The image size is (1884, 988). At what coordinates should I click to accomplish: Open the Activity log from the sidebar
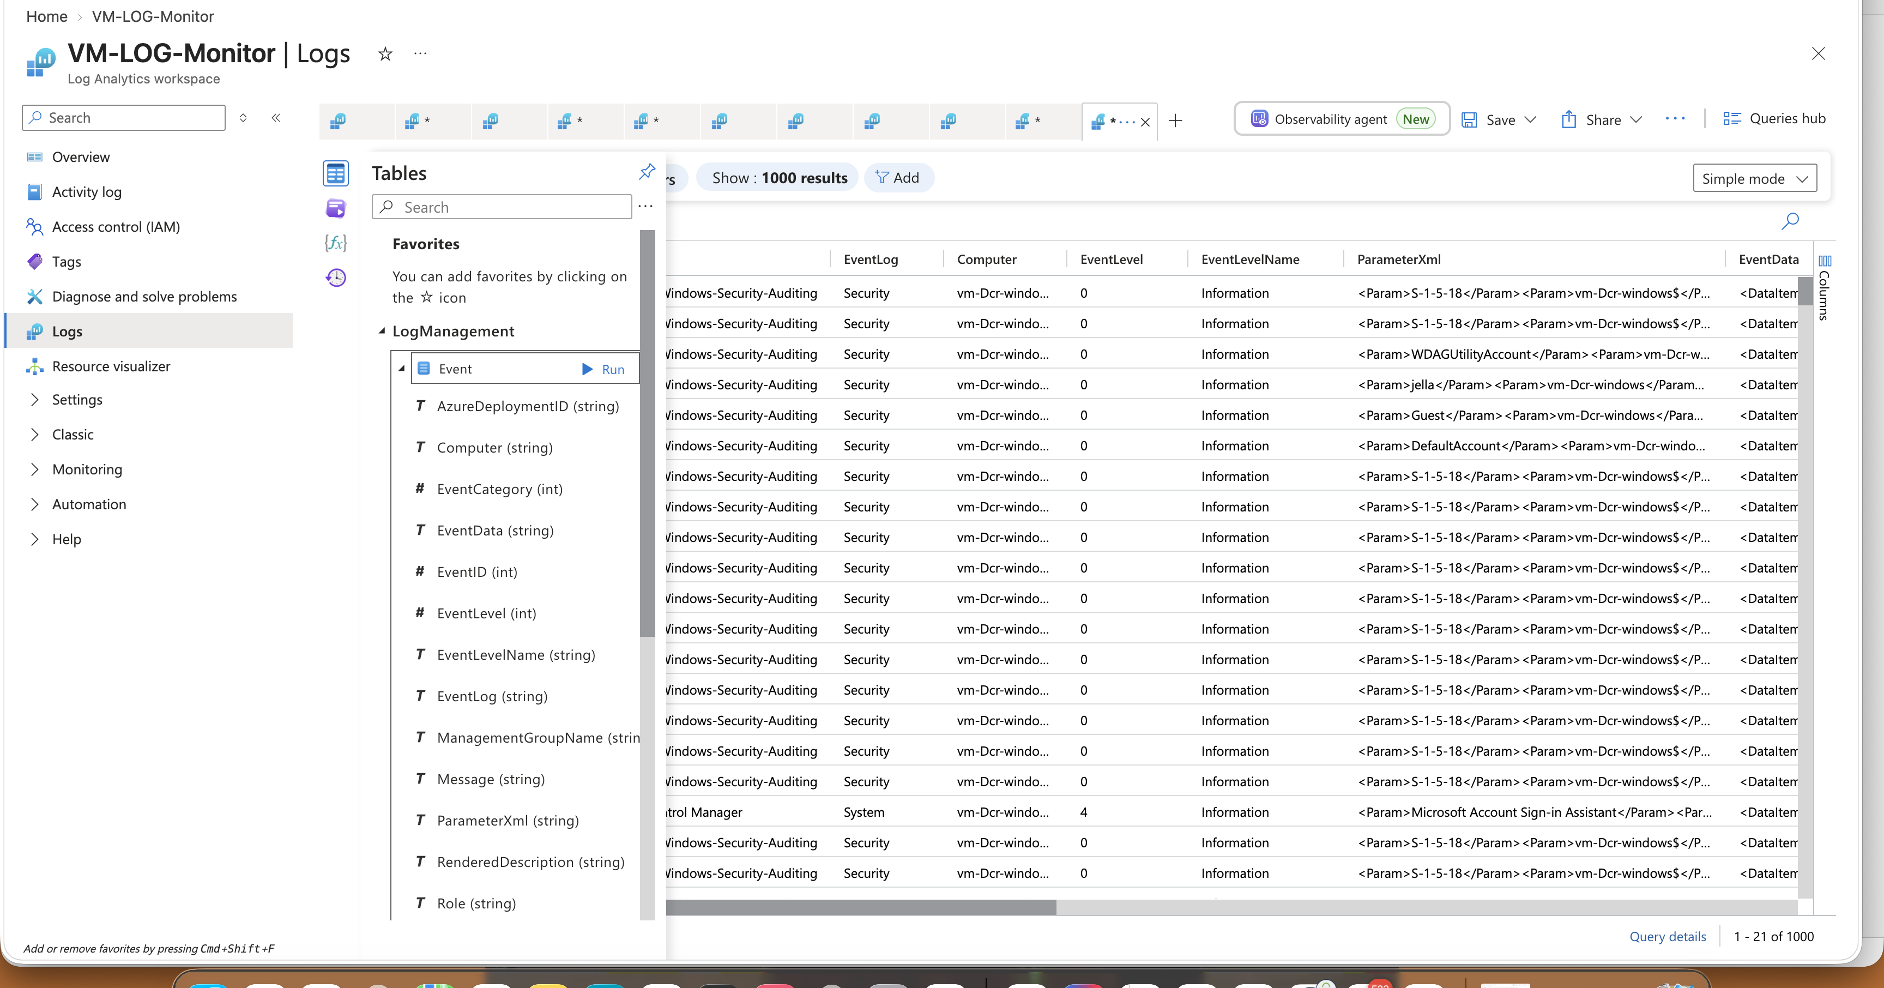(86, 191)
